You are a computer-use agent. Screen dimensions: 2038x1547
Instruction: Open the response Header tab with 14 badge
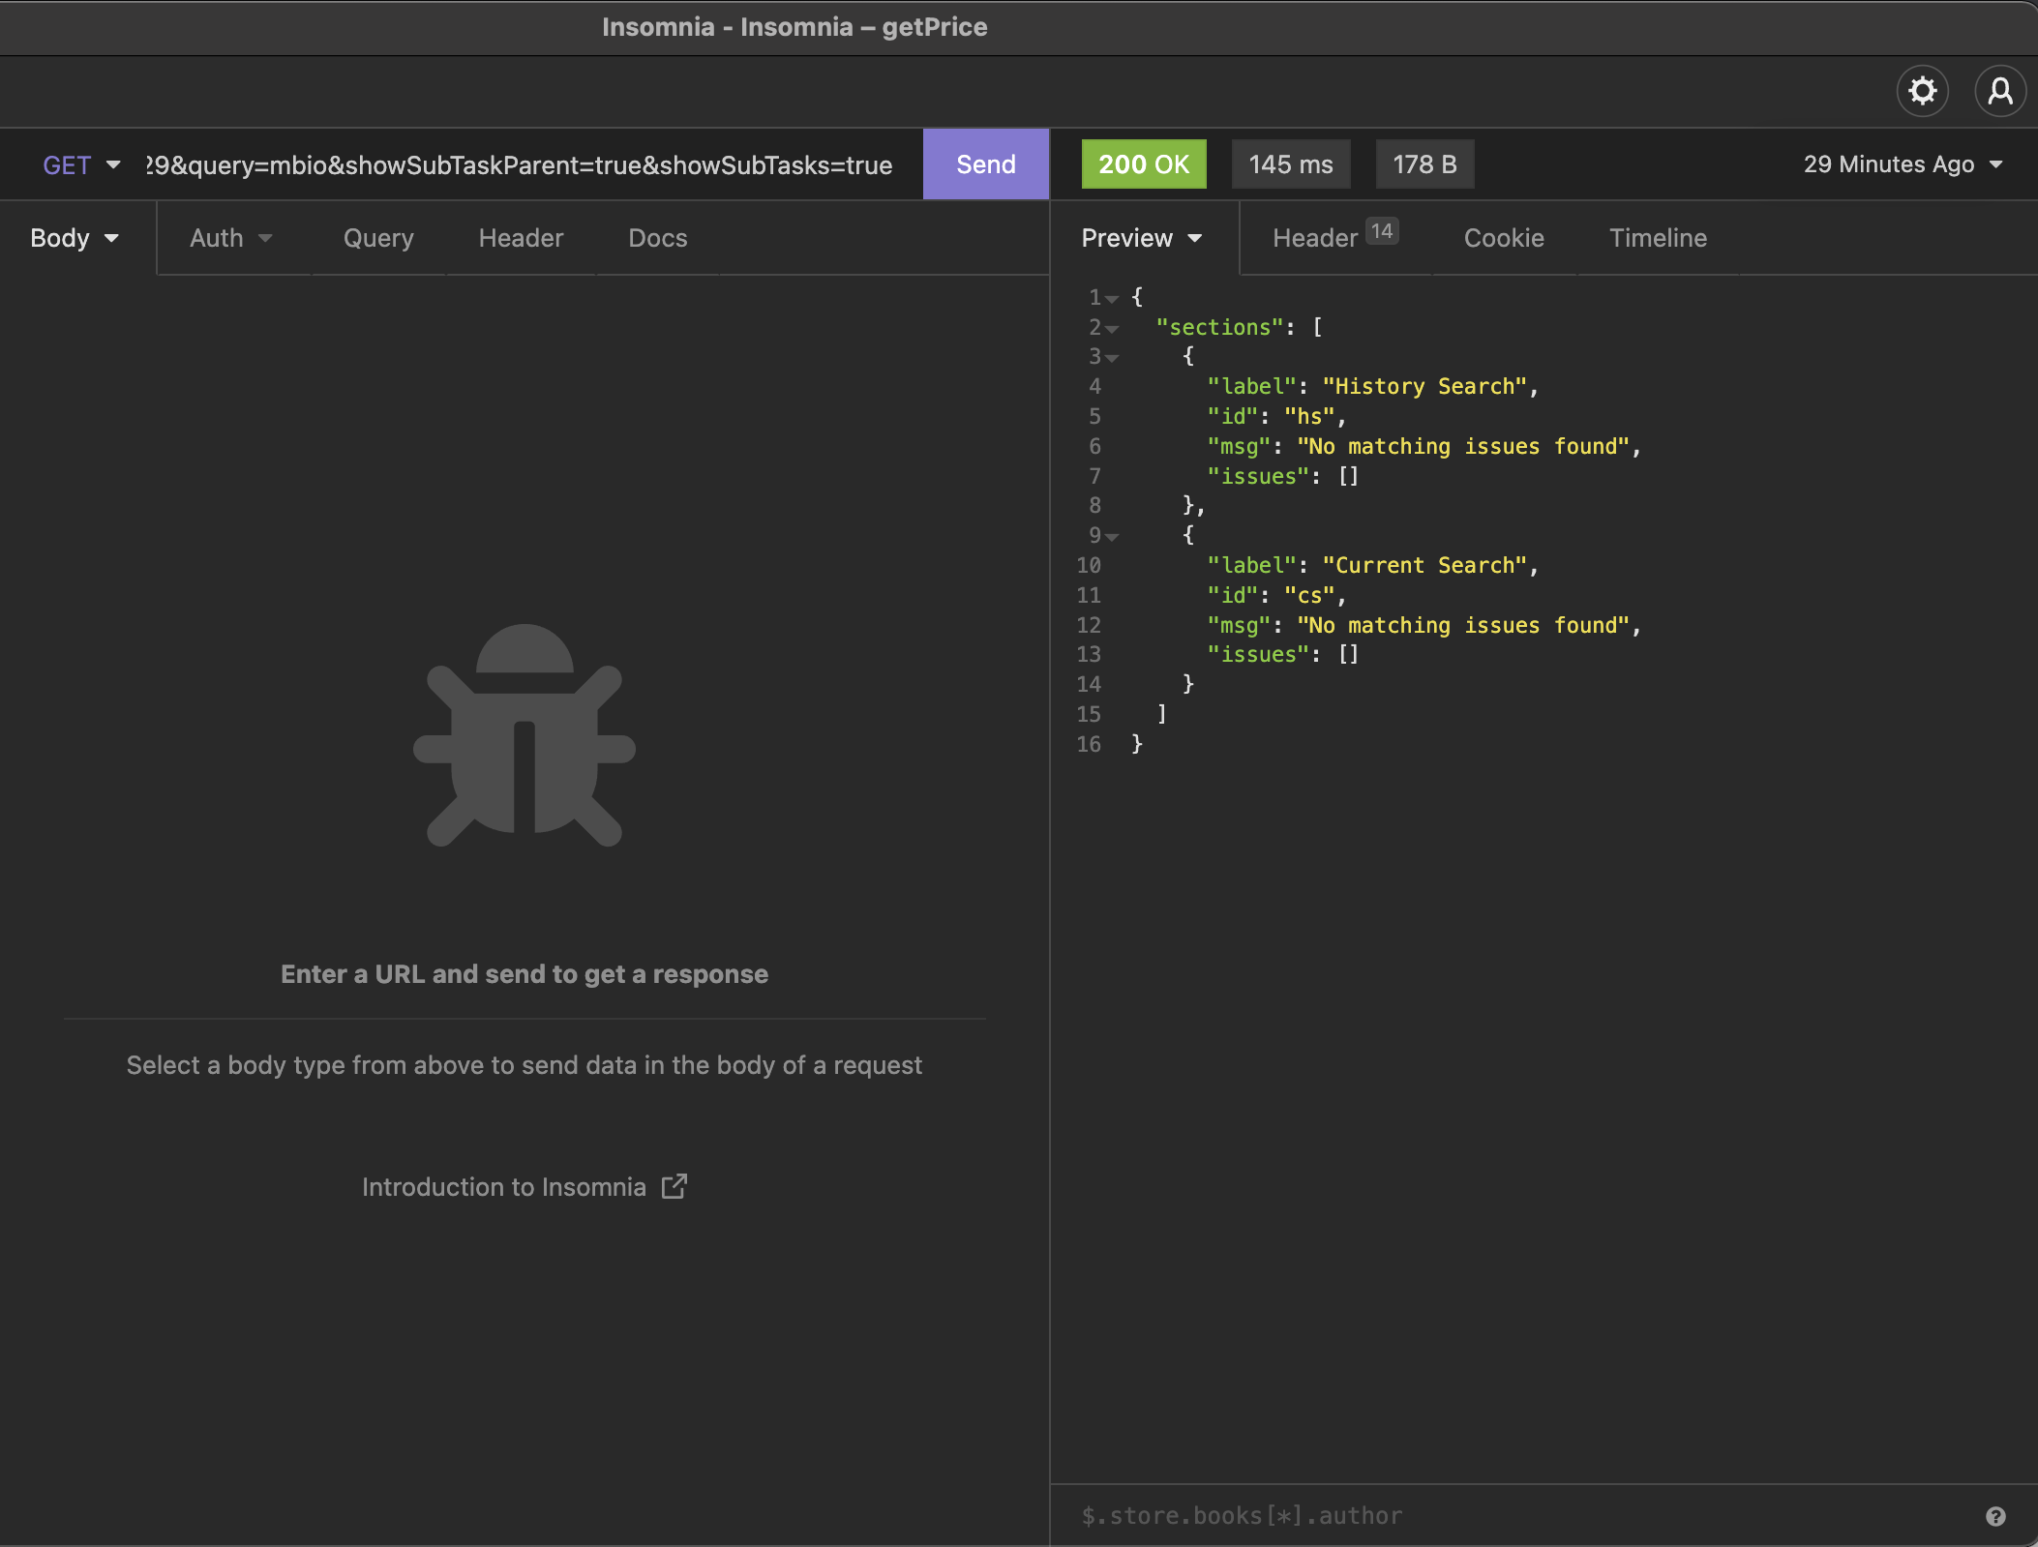1335,237
